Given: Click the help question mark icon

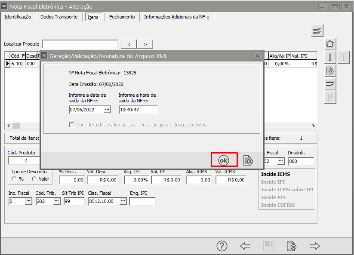Looking at the screenshot, I should coord(222,246).
